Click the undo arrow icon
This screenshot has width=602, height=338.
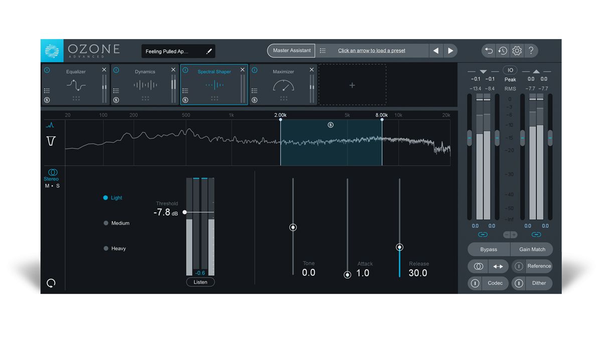488,50
